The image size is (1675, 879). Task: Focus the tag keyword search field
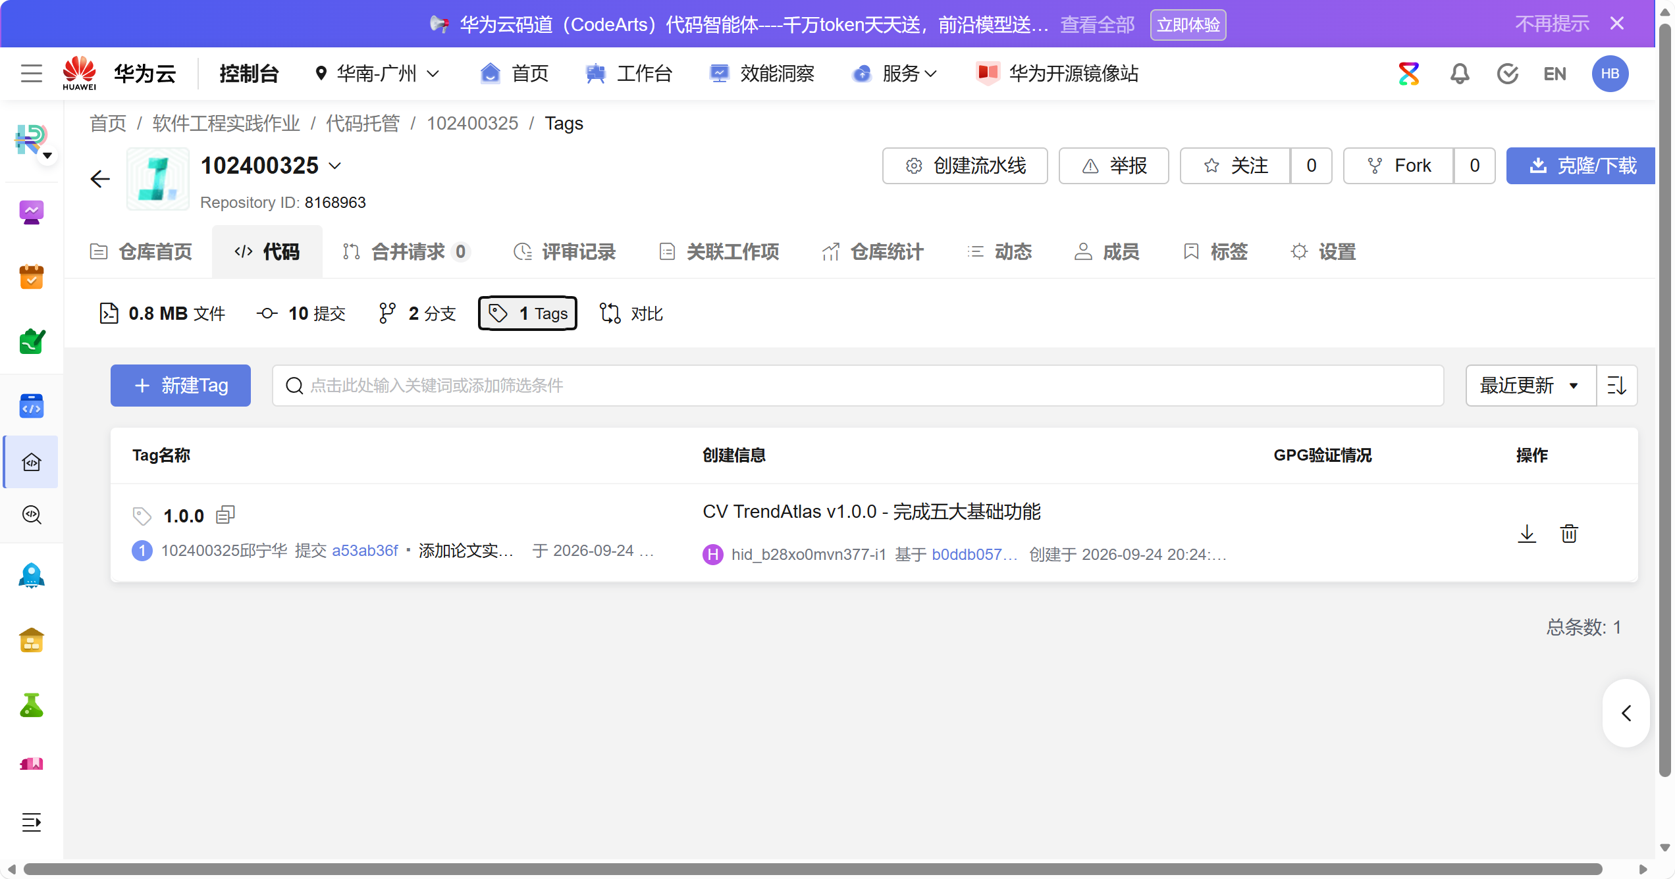(x=858, y=386)
